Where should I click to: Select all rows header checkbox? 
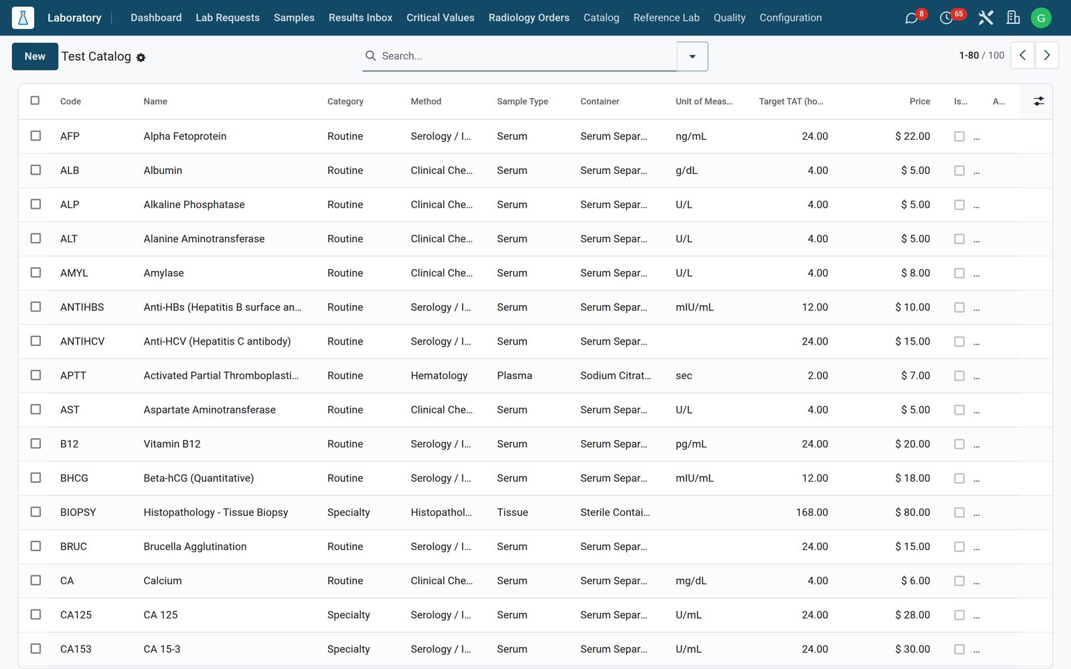[x=35, y=100]
